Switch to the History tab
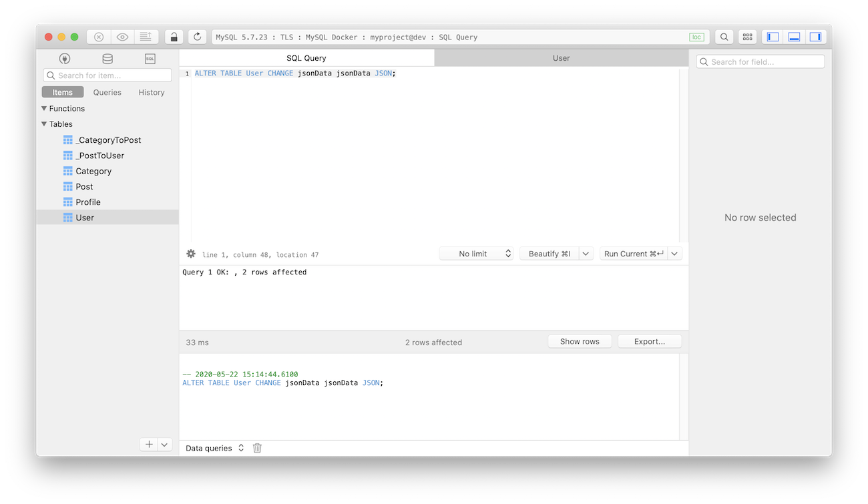The width and height of the screenshot is (868, 504). 151,92
